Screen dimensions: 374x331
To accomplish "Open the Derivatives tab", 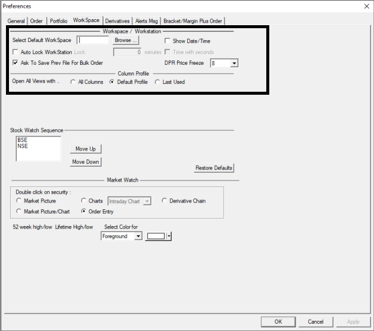I will [117, 20].
